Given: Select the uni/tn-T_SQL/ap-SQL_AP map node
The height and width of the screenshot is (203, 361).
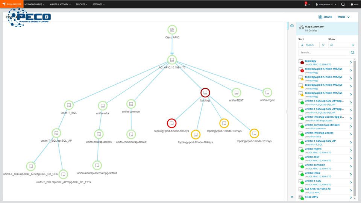Looking at the screenshot, I should click(x=56, y=133).
